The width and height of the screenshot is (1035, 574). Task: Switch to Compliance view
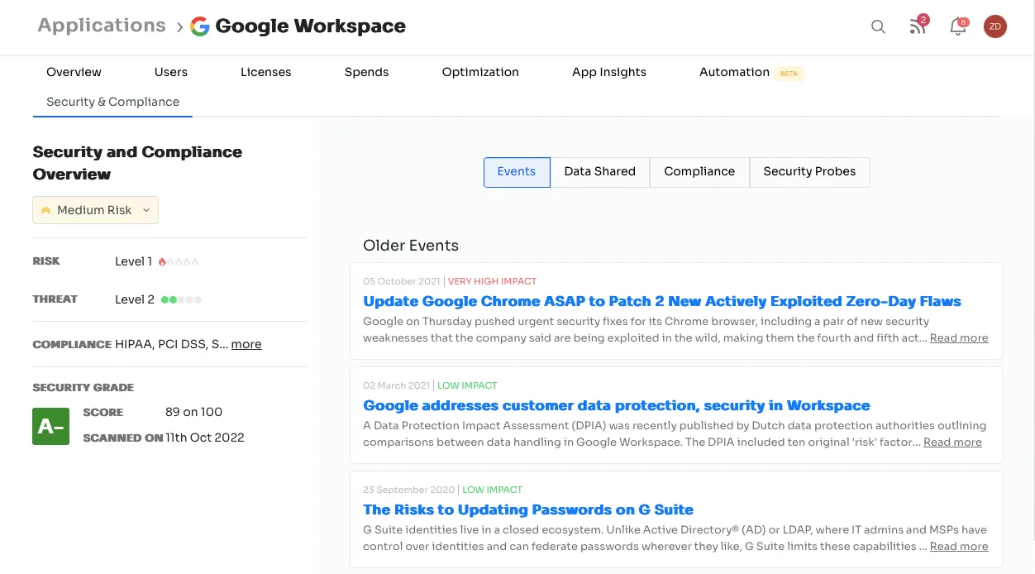pyautogui.click(x=699, y=171)
